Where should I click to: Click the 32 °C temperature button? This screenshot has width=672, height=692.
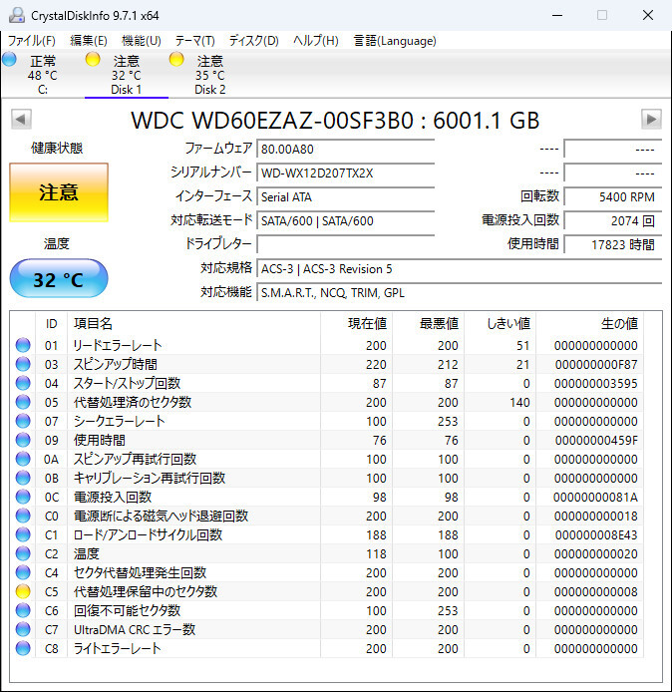tap(59, 279)
